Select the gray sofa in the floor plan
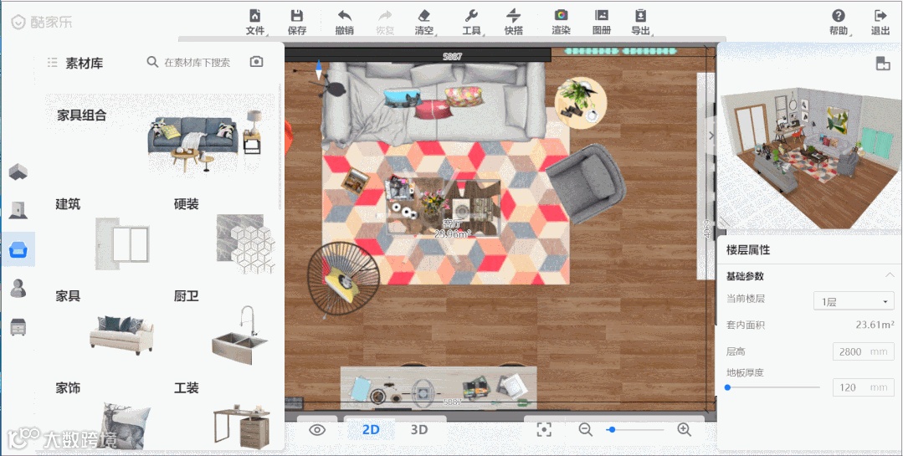The height and width of the screenshot is (456, 903). 433,101
